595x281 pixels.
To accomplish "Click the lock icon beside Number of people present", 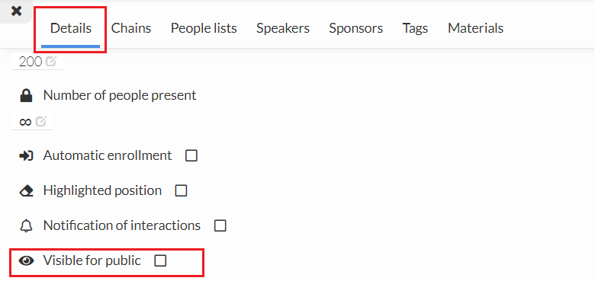I will tap(26, 95).
